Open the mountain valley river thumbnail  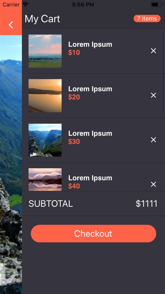click(x=45, y=140)
